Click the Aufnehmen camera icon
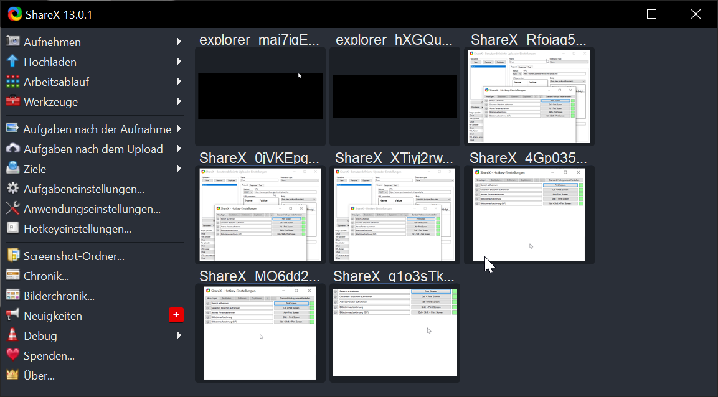The image size is (718, 397). click(13, 41)
